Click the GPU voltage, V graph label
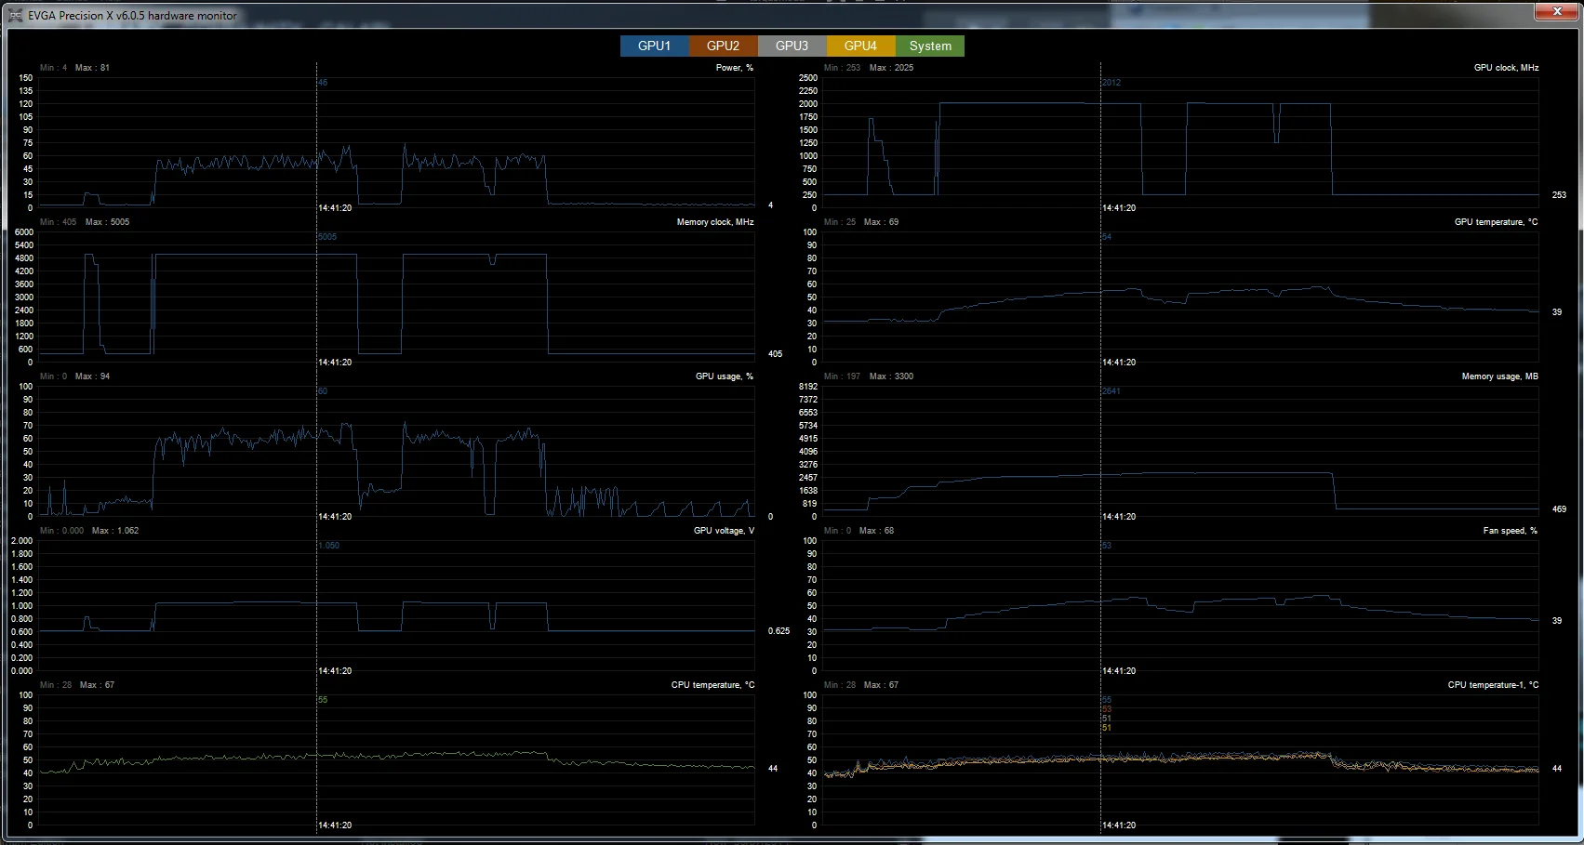Viewport: 1584px width, 845px height. (724, 531)
